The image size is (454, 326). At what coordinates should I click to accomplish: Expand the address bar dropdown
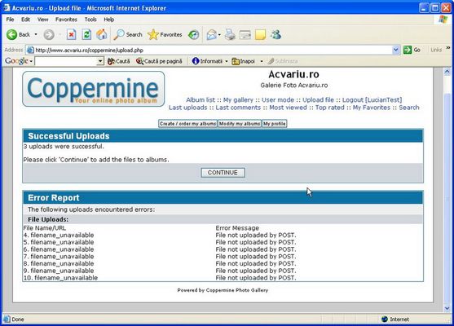(396, 50)
